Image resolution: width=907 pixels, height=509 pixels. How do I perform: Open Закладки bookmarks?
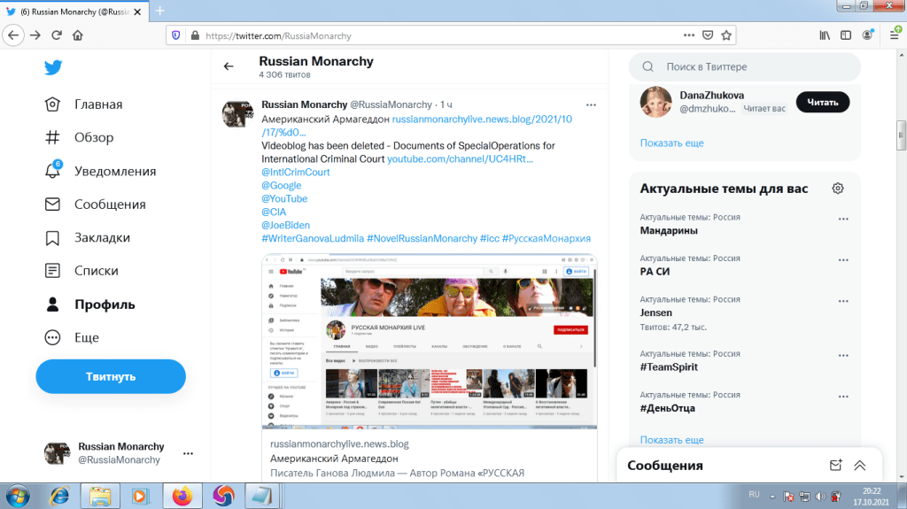click(x=88, y=238)
